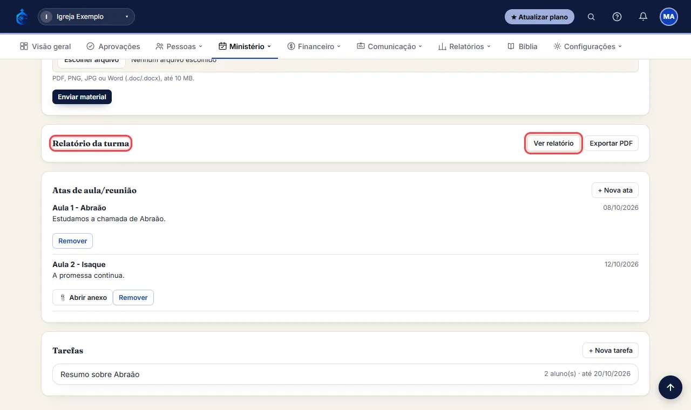Image resolution: width=691 pixels, height=410 pixels.
Task: Expand the Relatórios menu chevron
Action: [x=489, y=46]
